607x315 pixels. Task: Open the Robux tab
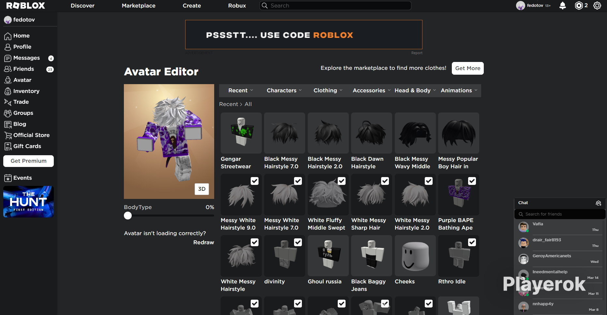click(x=237, y=6)
